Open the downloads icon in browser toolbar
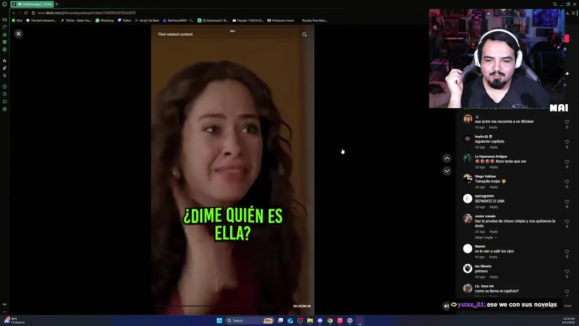 pyautogui.click(x=567, y=13)
